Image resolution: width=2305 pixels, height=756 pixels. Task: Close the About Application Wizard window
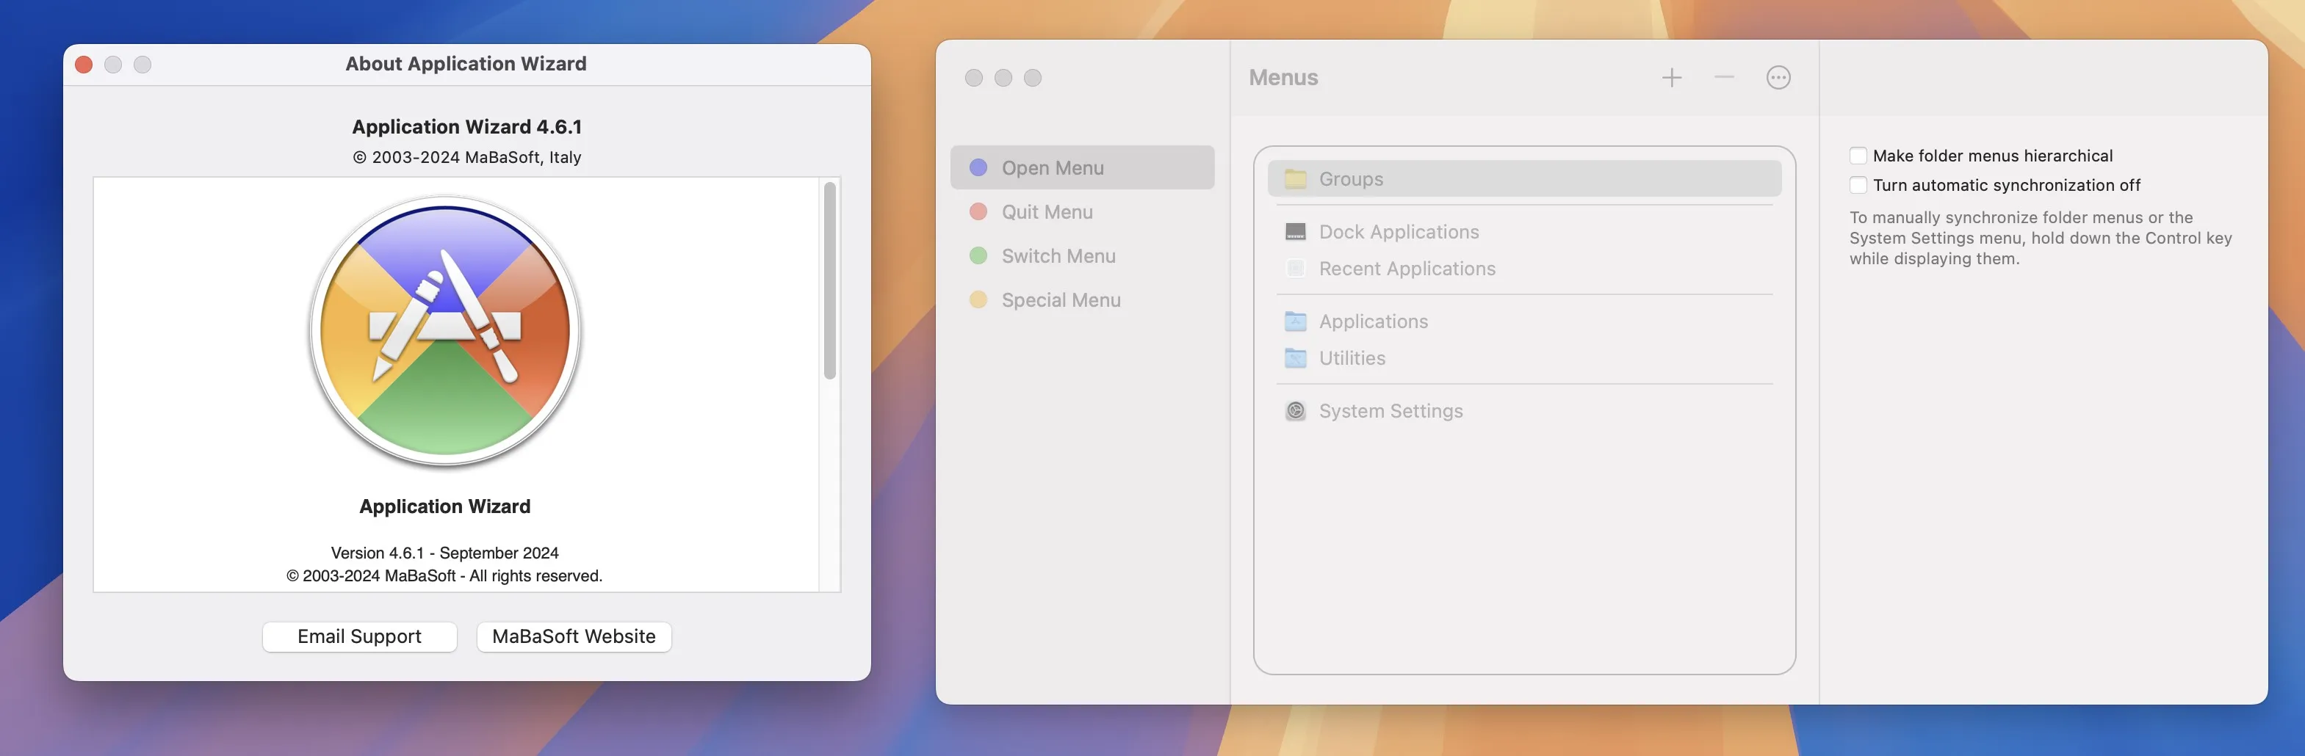[x=84, y=65]
